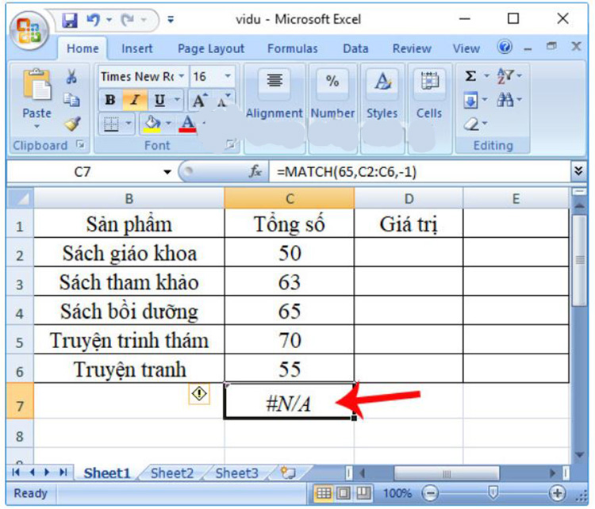This screenshot has height=509, width=595.
Task: Switch to Sheet2 worksheet
Action: coord(172,473)
